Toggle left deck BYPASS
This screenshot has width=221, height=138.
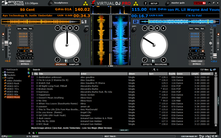pos(25,64)
